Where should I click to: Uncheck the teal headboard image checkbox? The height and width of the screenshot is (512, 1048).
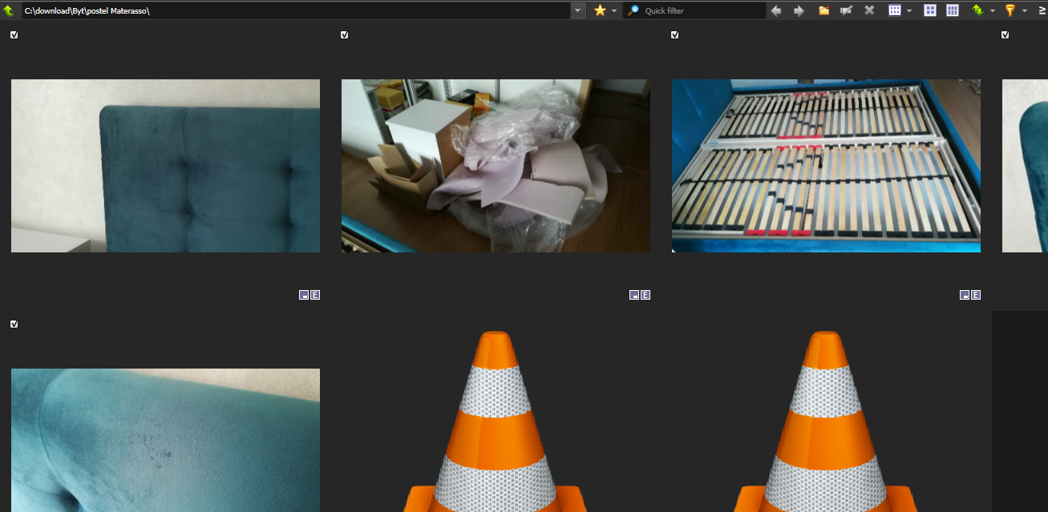click(14, 35)
